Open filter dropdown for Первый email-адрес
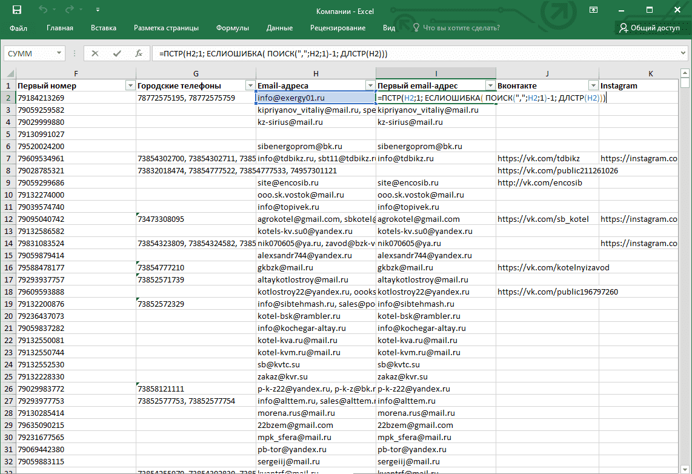The image size is (692, 474). (490, 85)
